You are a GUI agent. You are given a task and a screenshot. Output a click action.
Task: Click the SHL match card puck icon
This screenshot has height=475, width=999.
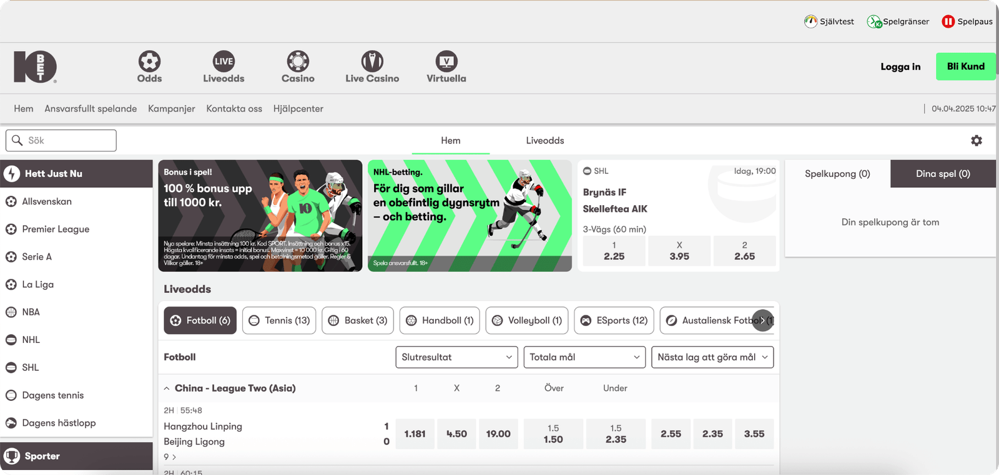pos(587,171)
